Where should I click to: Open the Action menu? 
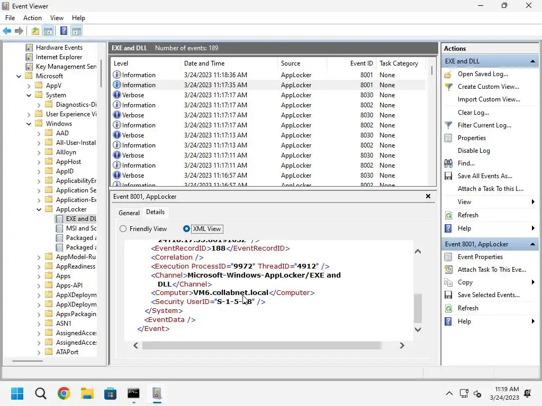click(32, 18)
